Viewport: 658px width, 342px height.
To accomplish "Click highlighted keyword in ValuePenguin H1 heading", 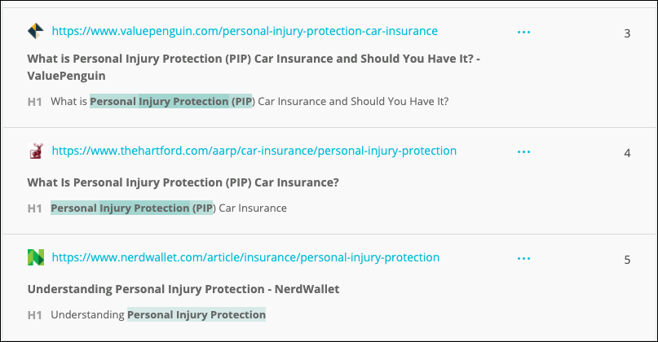I will tap(170, 102).
